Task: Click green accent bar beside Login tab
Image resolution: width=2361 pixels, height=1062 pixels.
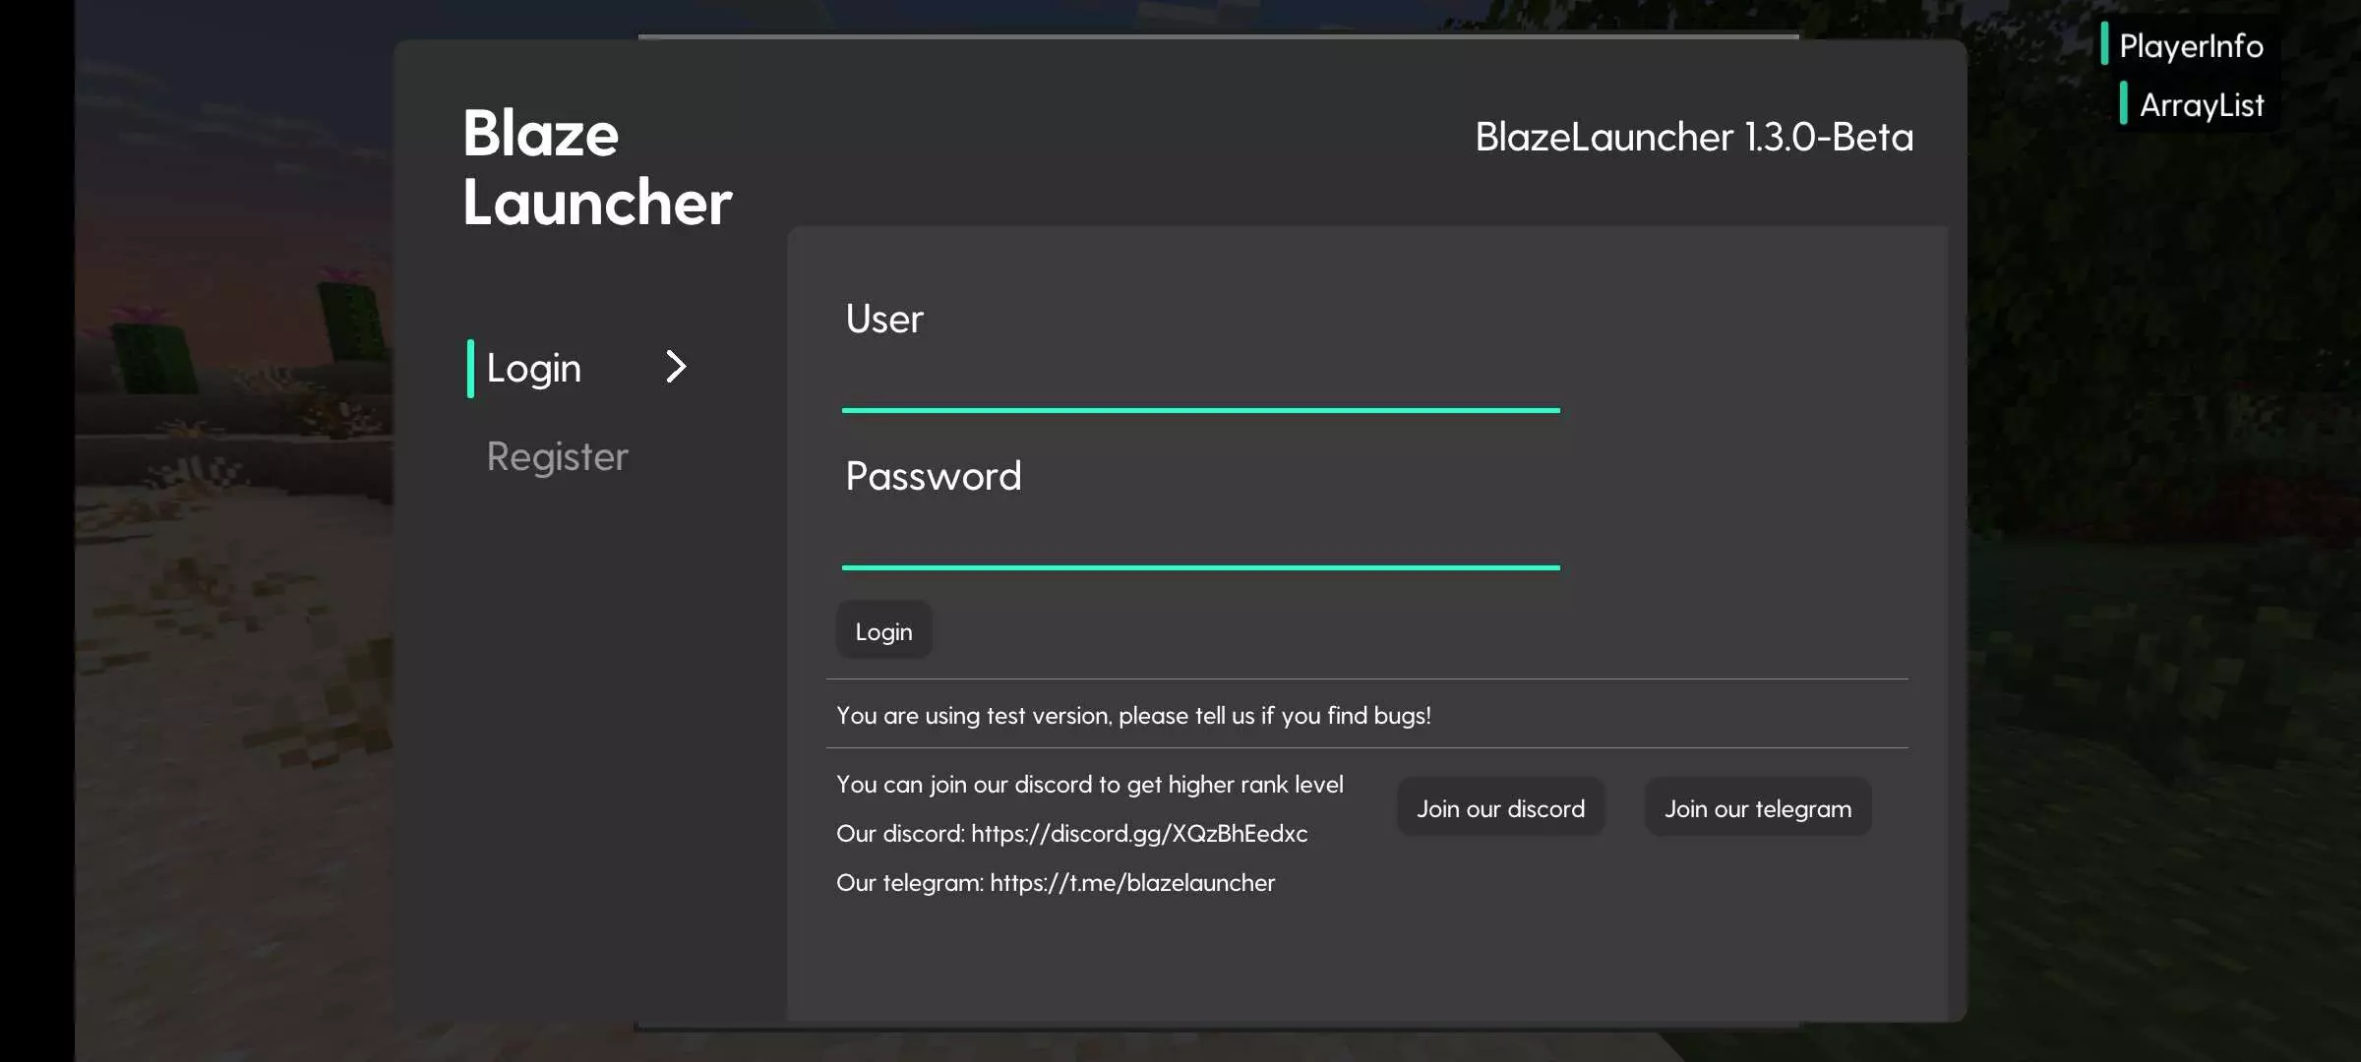Action: 470,369
